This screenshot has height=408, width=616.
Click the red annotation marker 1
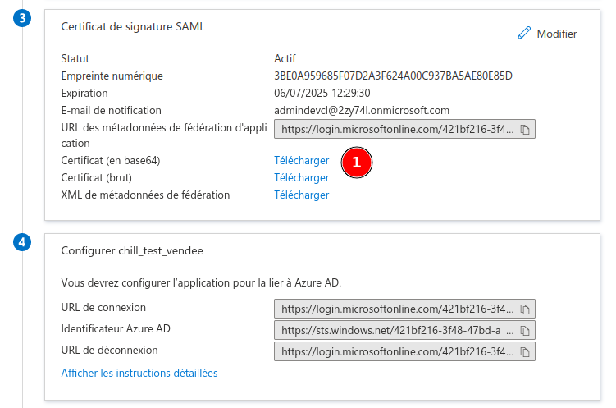click(x=356, y=163)
